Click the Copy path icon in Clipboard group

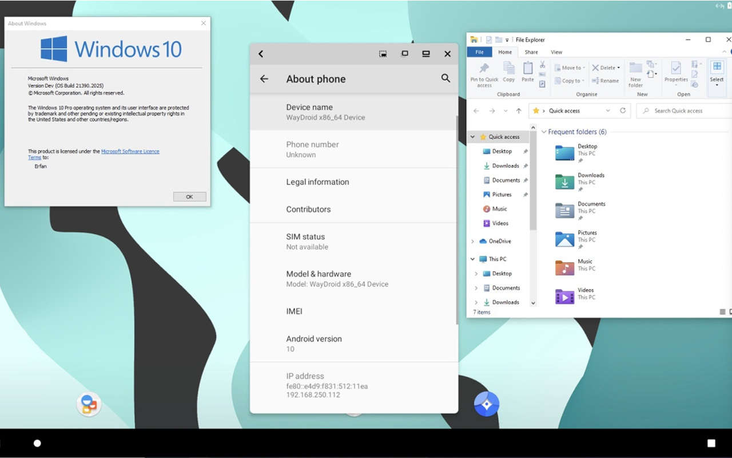542,74
